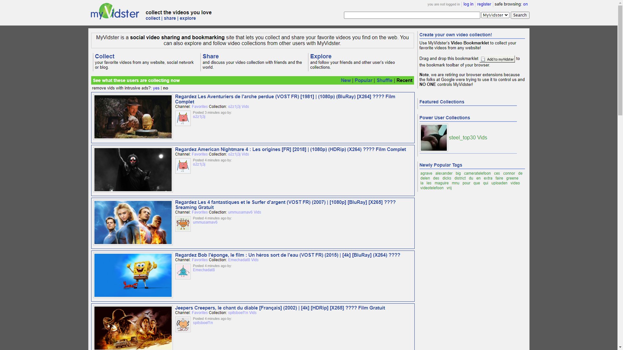Switch to the New tab
The width and height of the screenshot is (623, 350).
(346, 80)
